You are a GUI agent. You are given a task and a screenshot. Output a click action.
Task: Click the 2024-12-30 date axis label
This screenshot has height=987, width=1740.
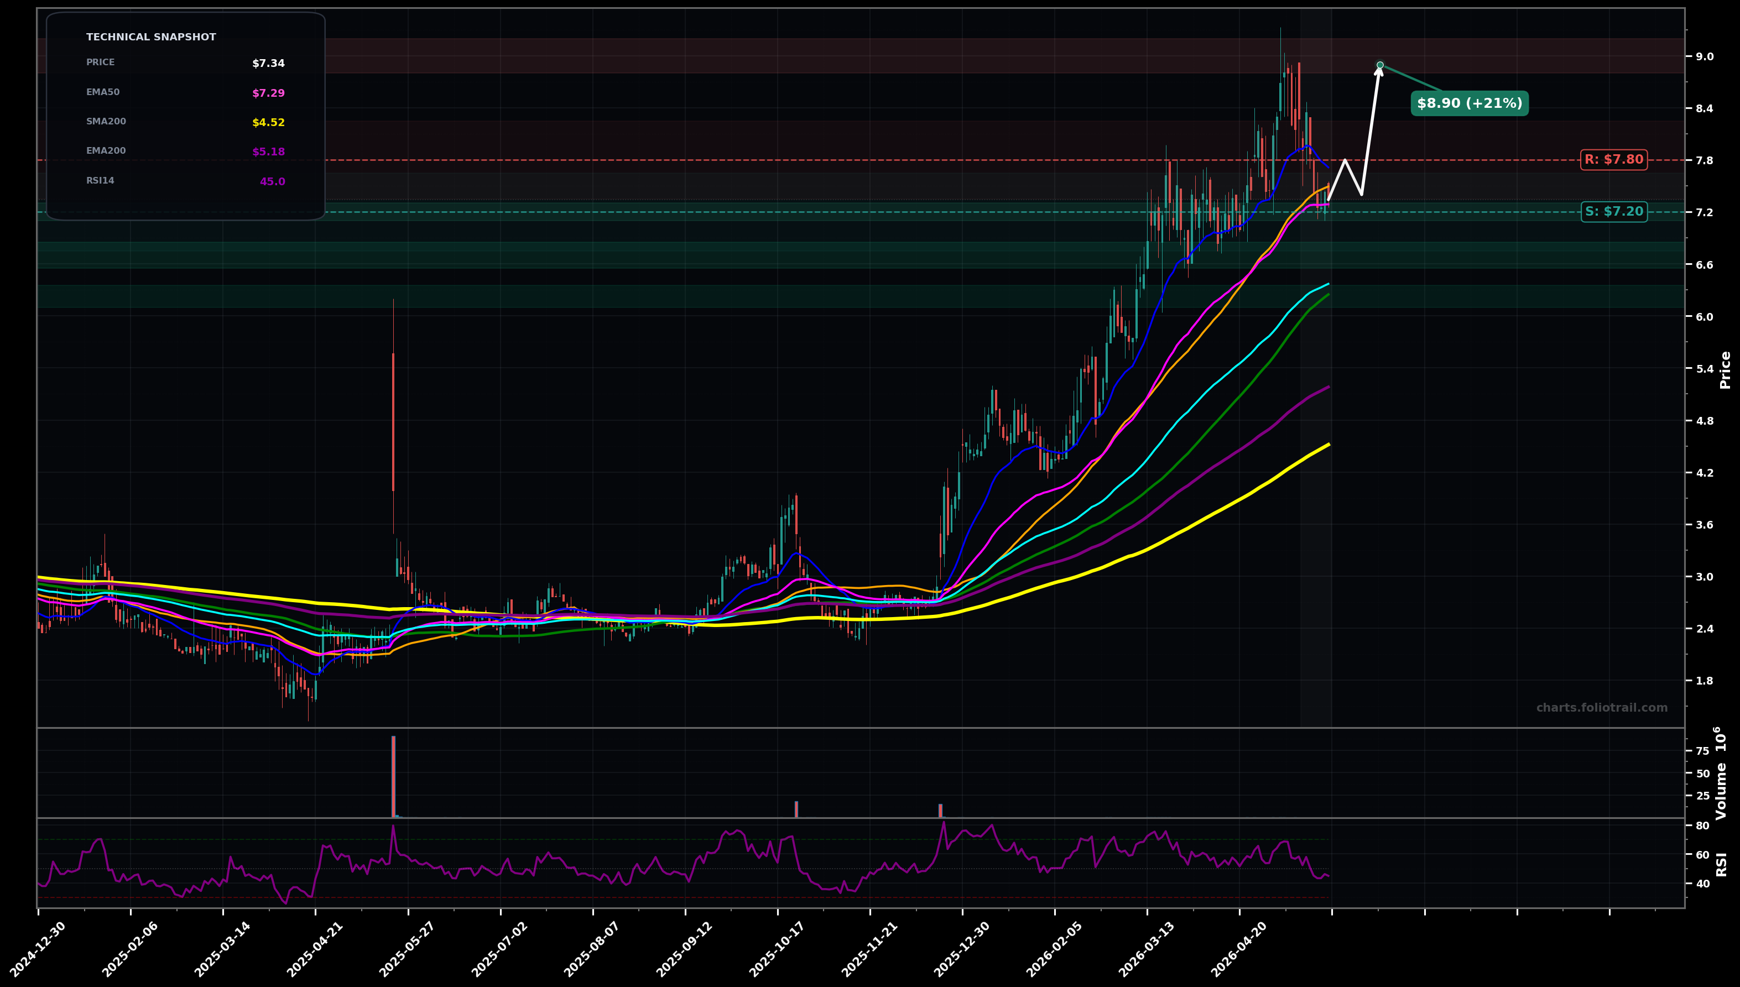click(x=37, y=949)
